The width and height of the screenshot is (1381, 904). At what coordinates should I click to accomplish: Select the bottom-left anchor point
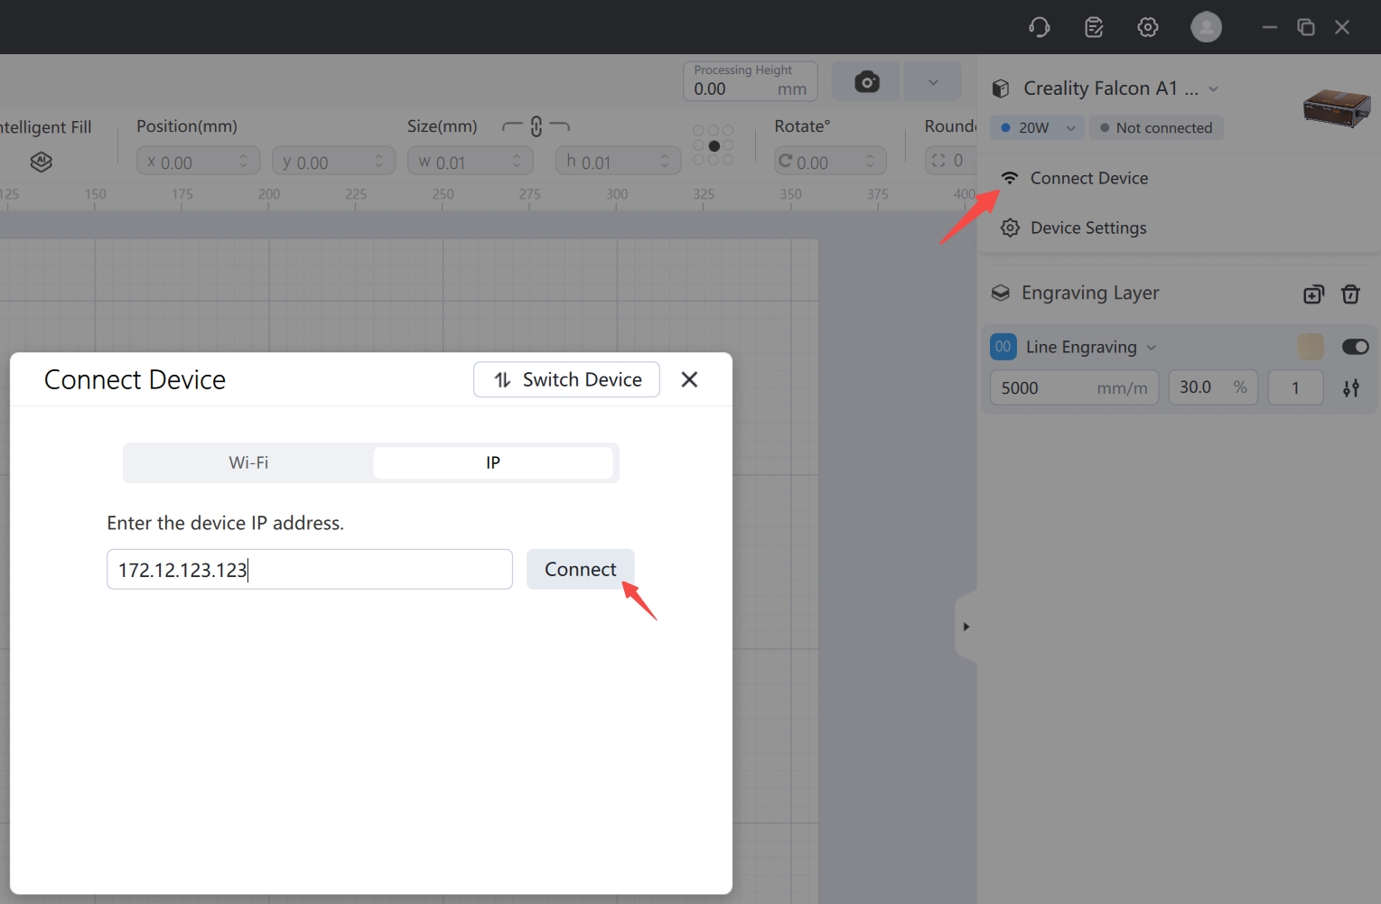tap(699, 160)
